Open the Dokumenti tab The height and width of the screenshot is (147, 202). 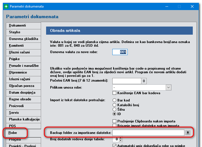pos(23,25)
